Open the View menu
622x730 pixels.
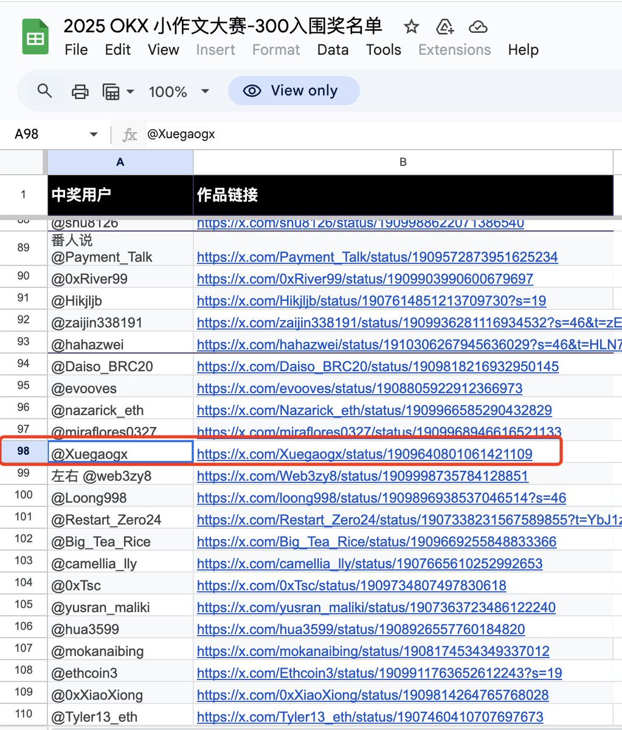click(x=163, y=50)
